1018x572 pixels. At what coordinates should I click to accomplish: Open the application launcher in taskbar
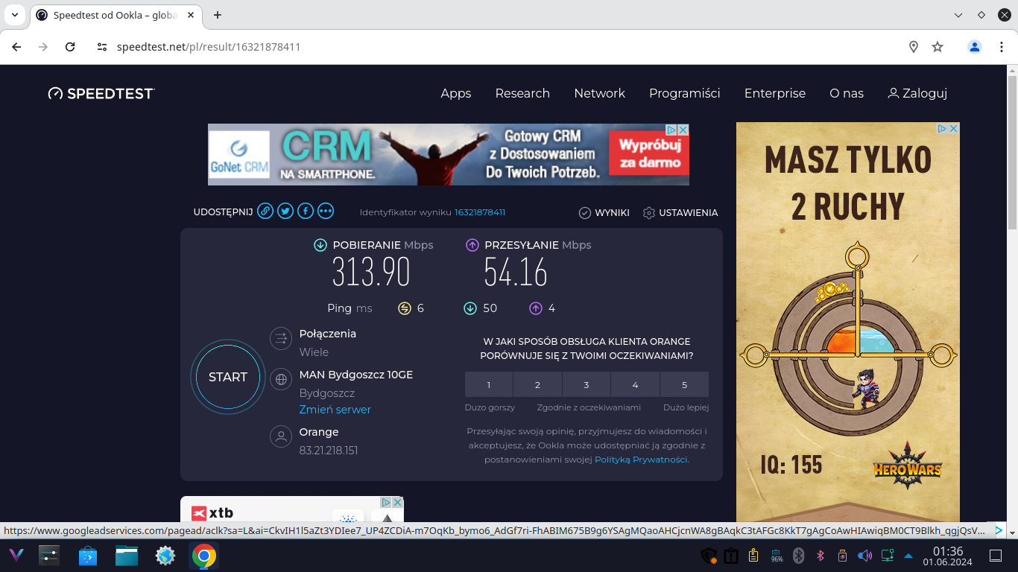pyautogui.click(x=16, y=556)
